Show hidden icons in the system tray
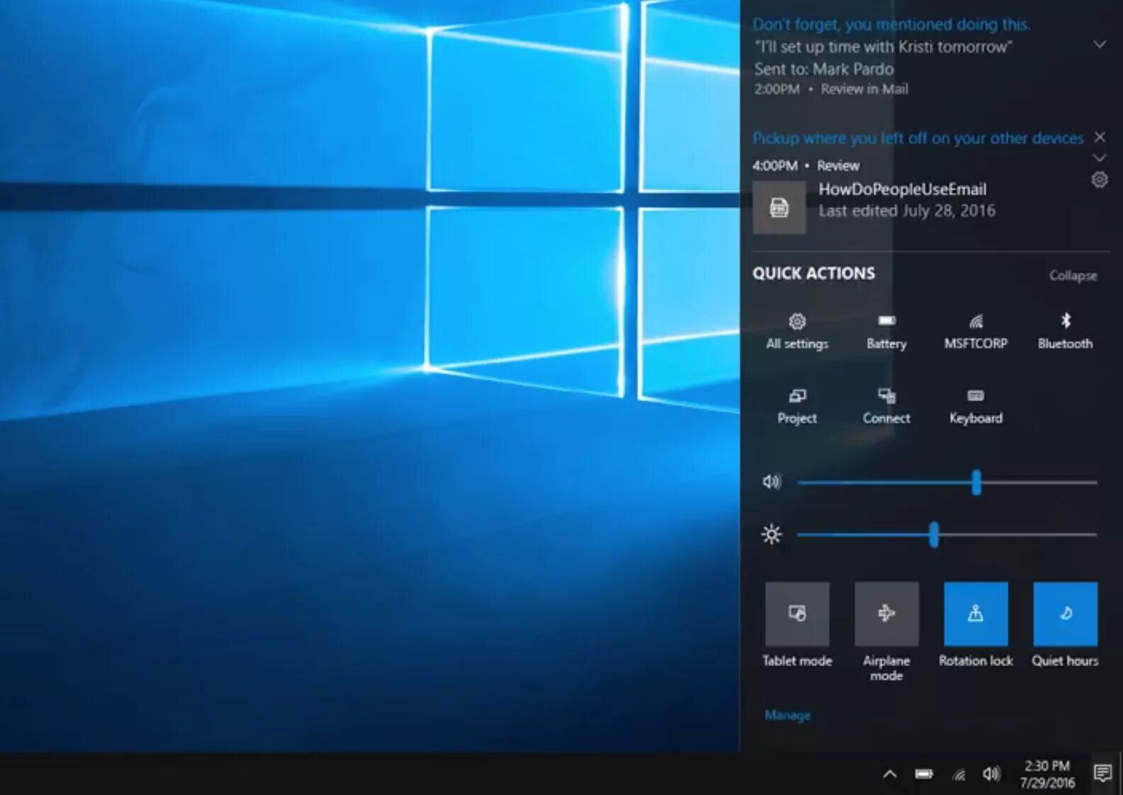This screenshot has width=1123, height=795. click(890, 774)
